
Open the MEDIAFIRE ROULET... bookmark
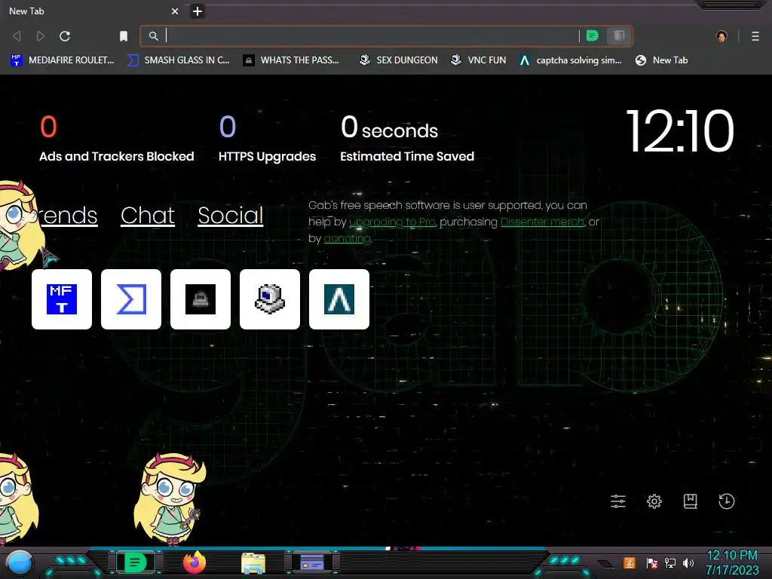click(62, 60)
